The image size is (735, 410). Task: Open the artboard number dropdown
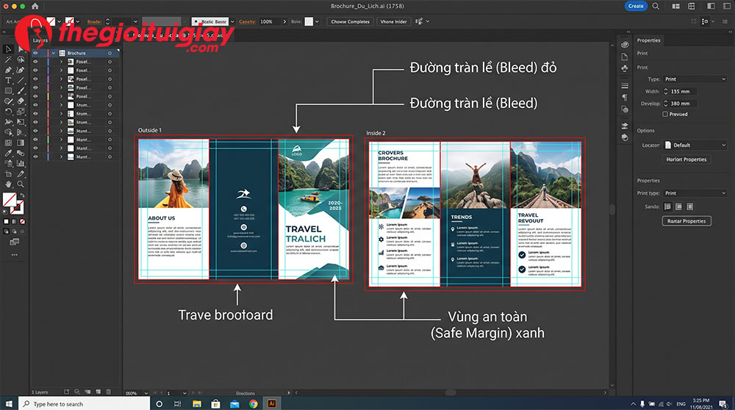[184, 393]
